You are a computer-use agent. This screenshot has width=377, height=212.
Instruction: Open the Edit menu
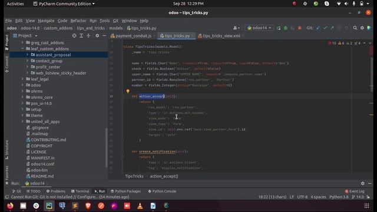[x=19, y=21]
